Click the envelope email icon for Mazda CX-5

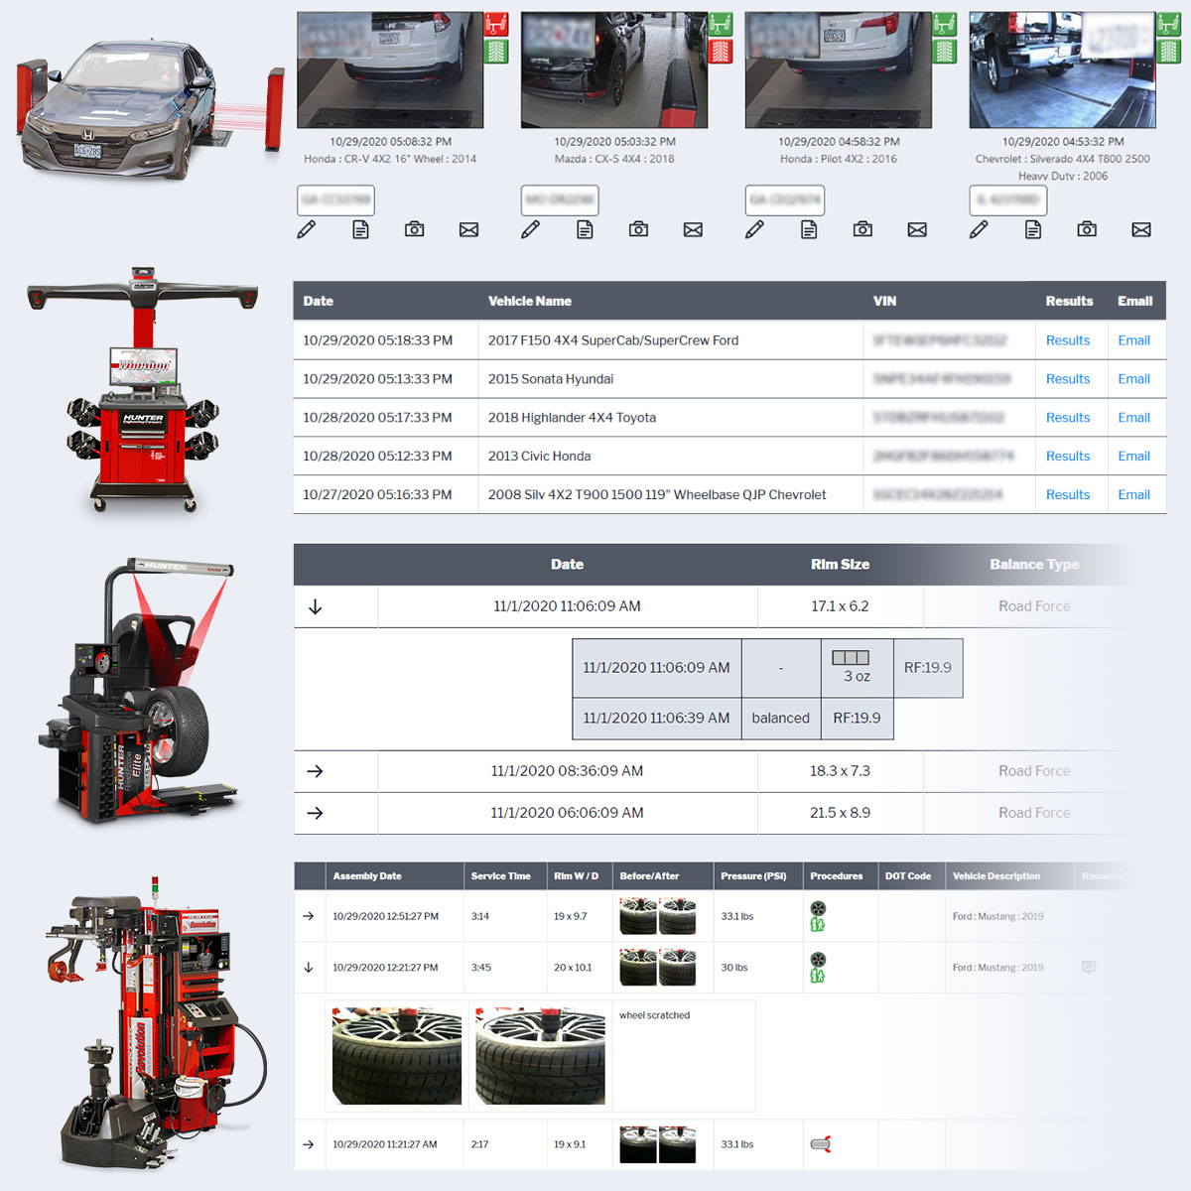coord(693,229)
